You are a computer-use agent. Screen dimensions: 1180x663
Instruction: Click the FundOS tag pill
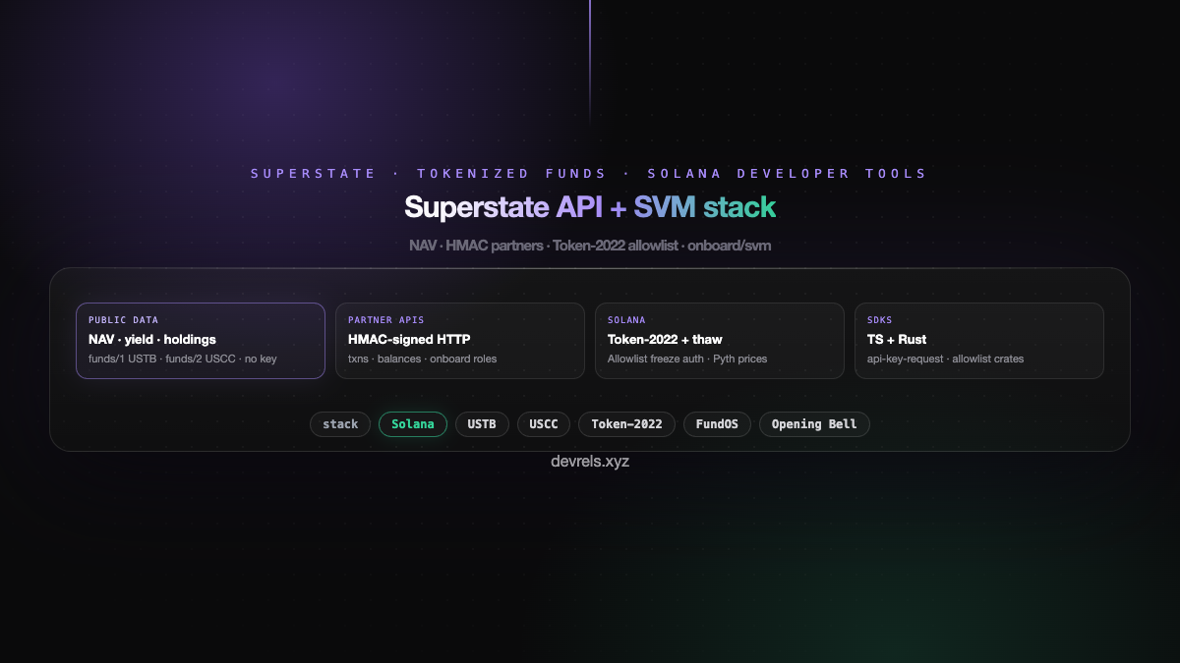tap(717, 424)
